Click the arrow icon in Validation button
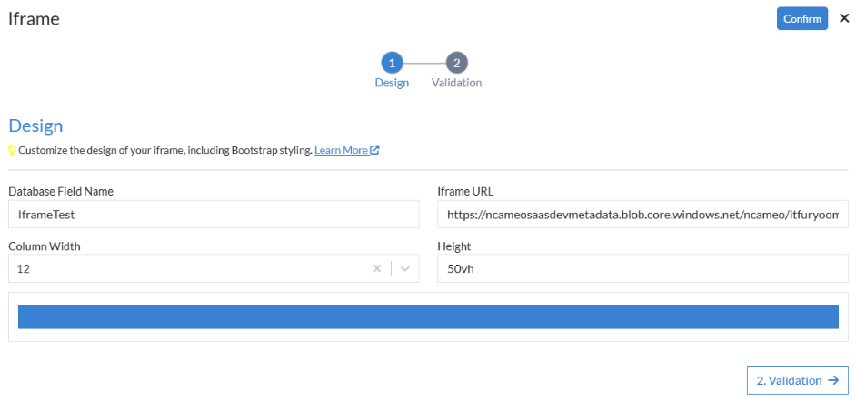856x402 pixels. coord(833,380)
